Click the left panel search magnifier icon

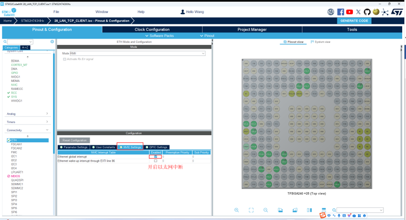[x=5, y=42]
